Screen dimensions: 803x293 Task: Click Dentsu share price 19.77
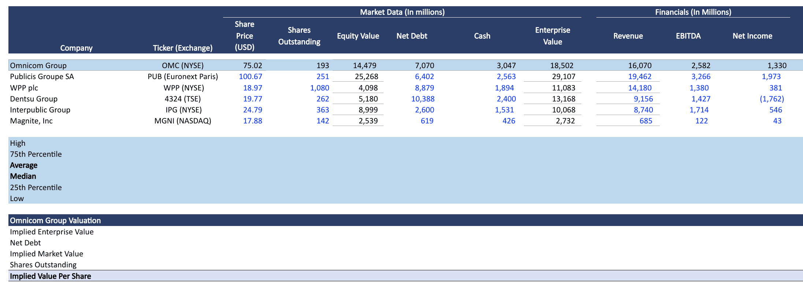click(x=253, y=99)
